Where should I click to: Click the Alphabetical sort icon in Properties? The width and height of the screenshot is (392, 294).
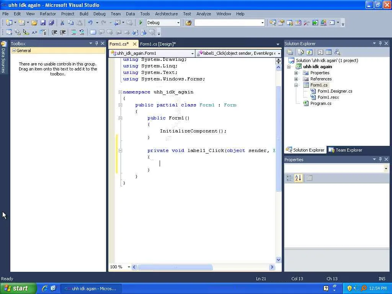click(298, 178)
